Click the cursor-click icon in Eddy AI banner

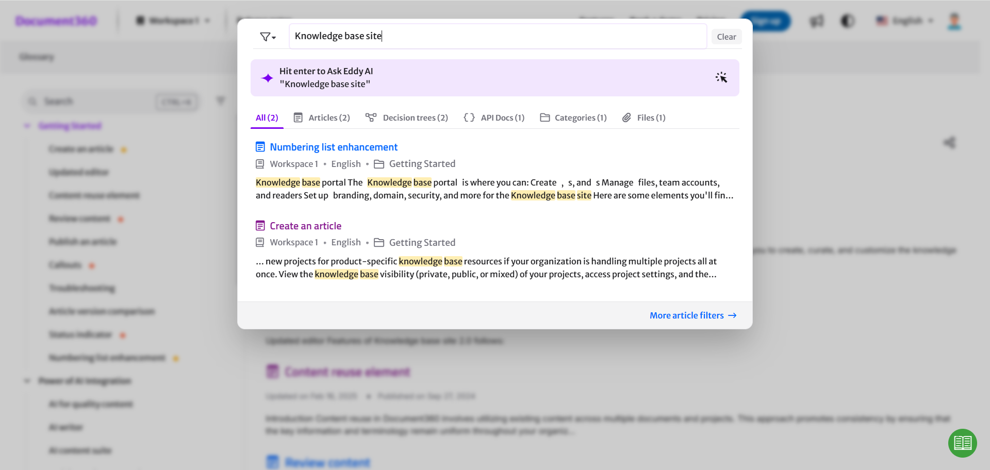(721, 77)
